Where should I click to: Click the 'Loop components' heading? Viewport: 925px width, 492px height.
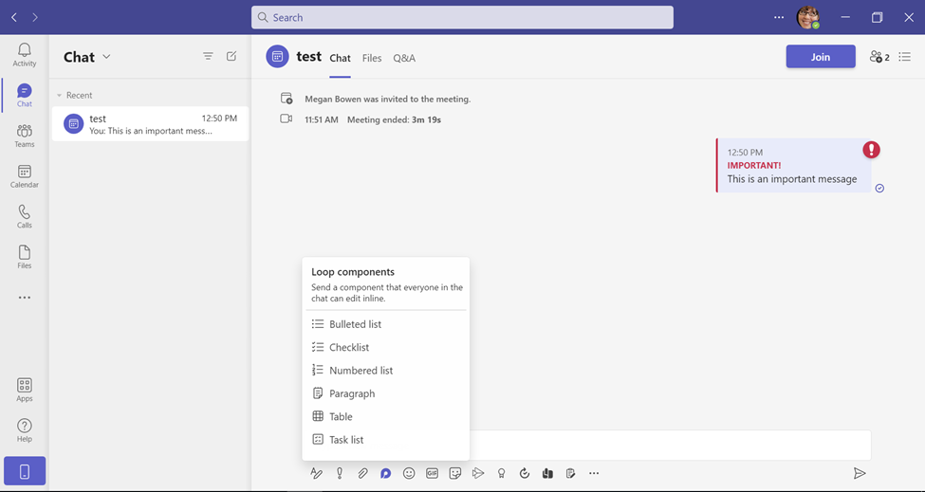[x=353, y=272]
